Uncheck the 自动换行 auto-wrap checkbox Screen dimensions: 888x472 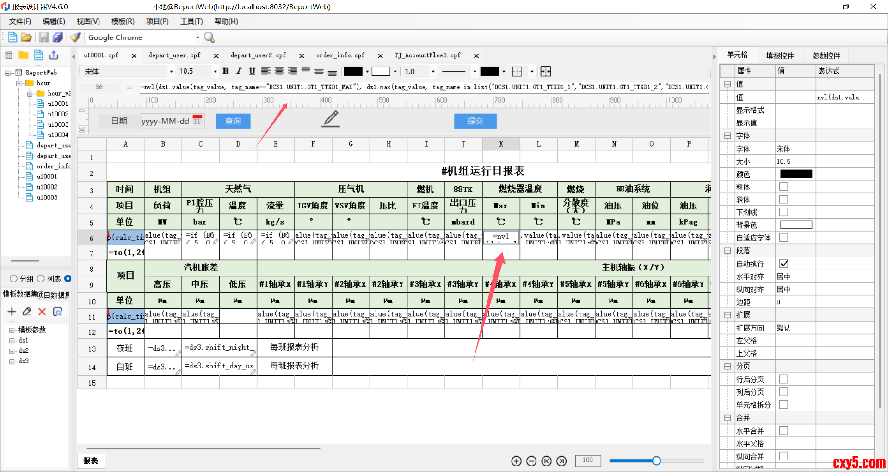click(783, 264)
